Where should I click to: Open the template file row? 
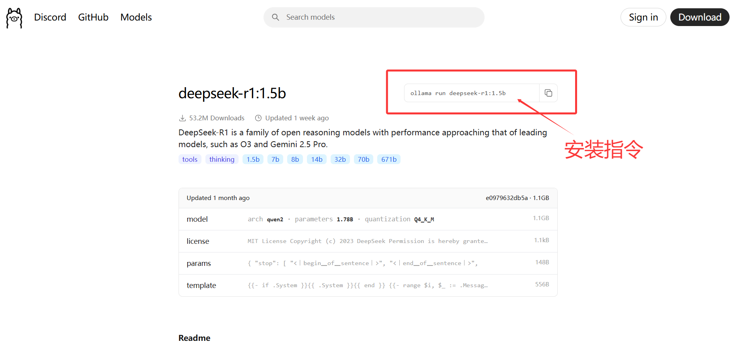(x=367, y=286)
